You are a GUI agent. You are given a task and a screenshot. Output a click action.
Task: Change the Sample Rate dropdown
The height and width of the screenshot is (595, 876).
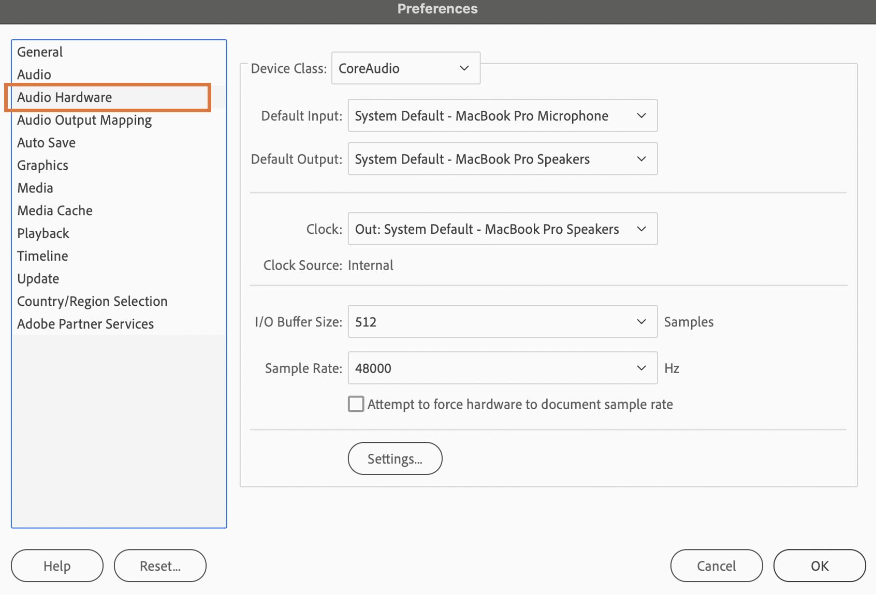[502, 368]
